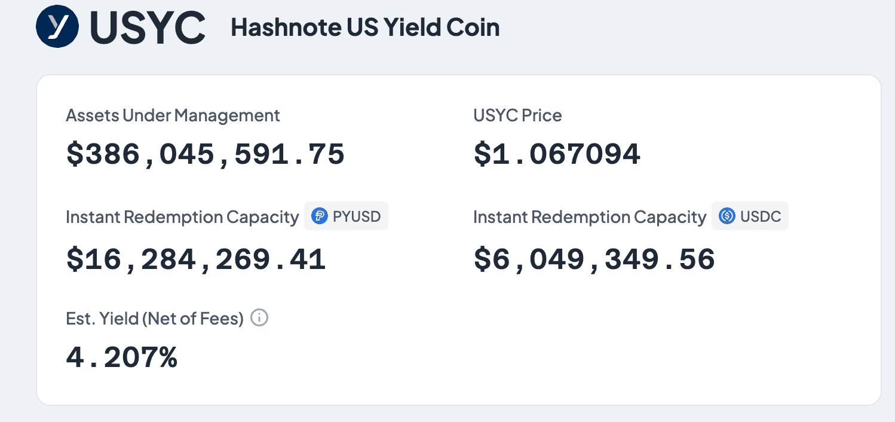The image size is (895, 422).
Task: Click the PYUSD coin icon
Action: point(320,216)
